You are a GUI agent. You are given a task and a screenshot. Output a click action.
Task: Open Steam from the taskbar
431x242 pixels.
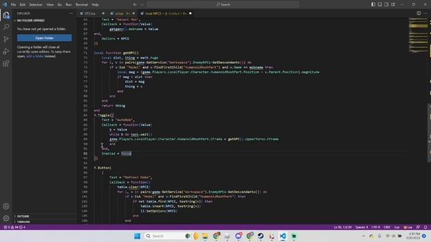[x=261, y=236]
